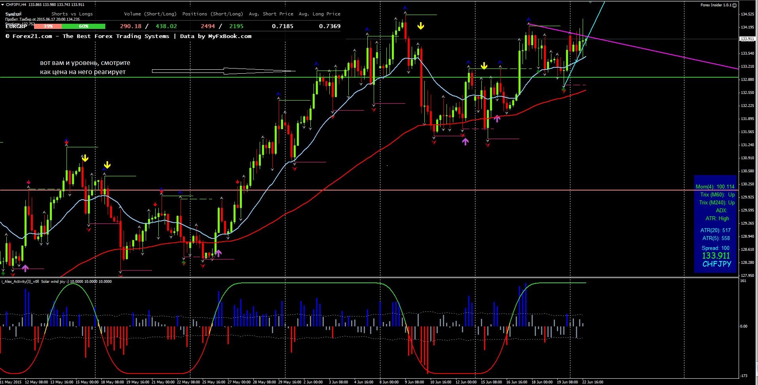Click the triangle icon before the CHFJPY,H4 title

3,5
